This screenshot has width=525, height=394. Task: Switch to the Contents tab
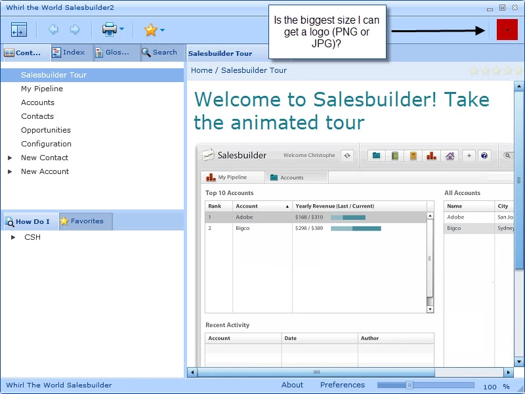coord(26,53)
